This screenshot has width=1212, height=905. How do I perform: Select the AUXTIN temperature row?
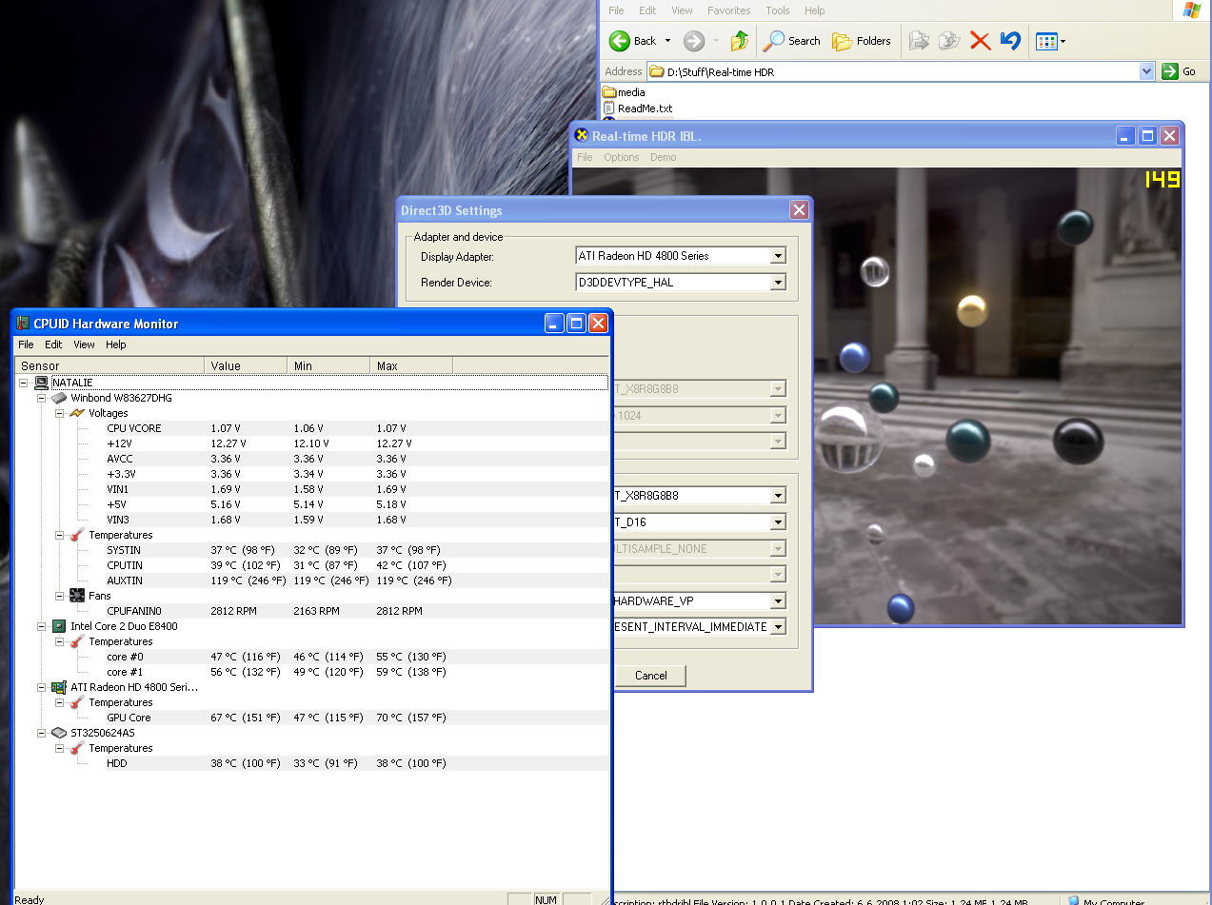[x=312, y=580]
